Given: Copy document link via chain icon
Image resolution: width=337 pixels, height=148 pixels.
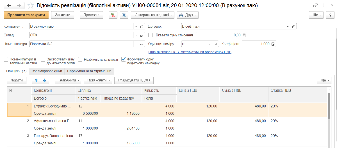Looking at the screenshot, I should [x=316, y=5].
